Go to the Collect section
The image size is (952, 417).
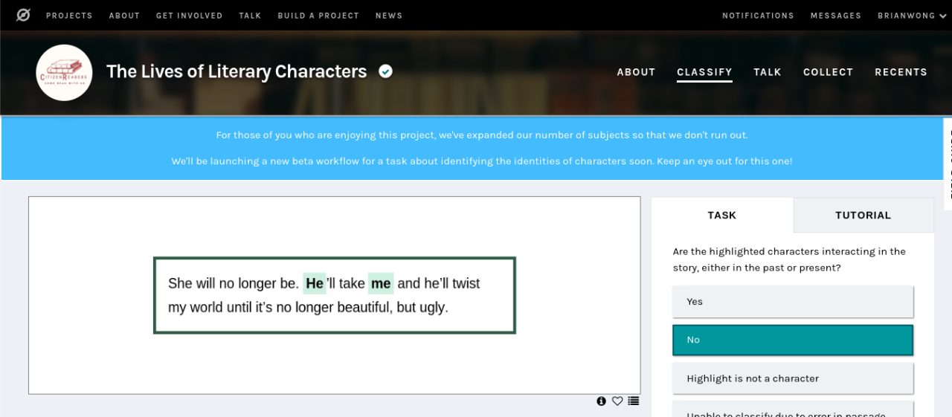click(828, 72)
